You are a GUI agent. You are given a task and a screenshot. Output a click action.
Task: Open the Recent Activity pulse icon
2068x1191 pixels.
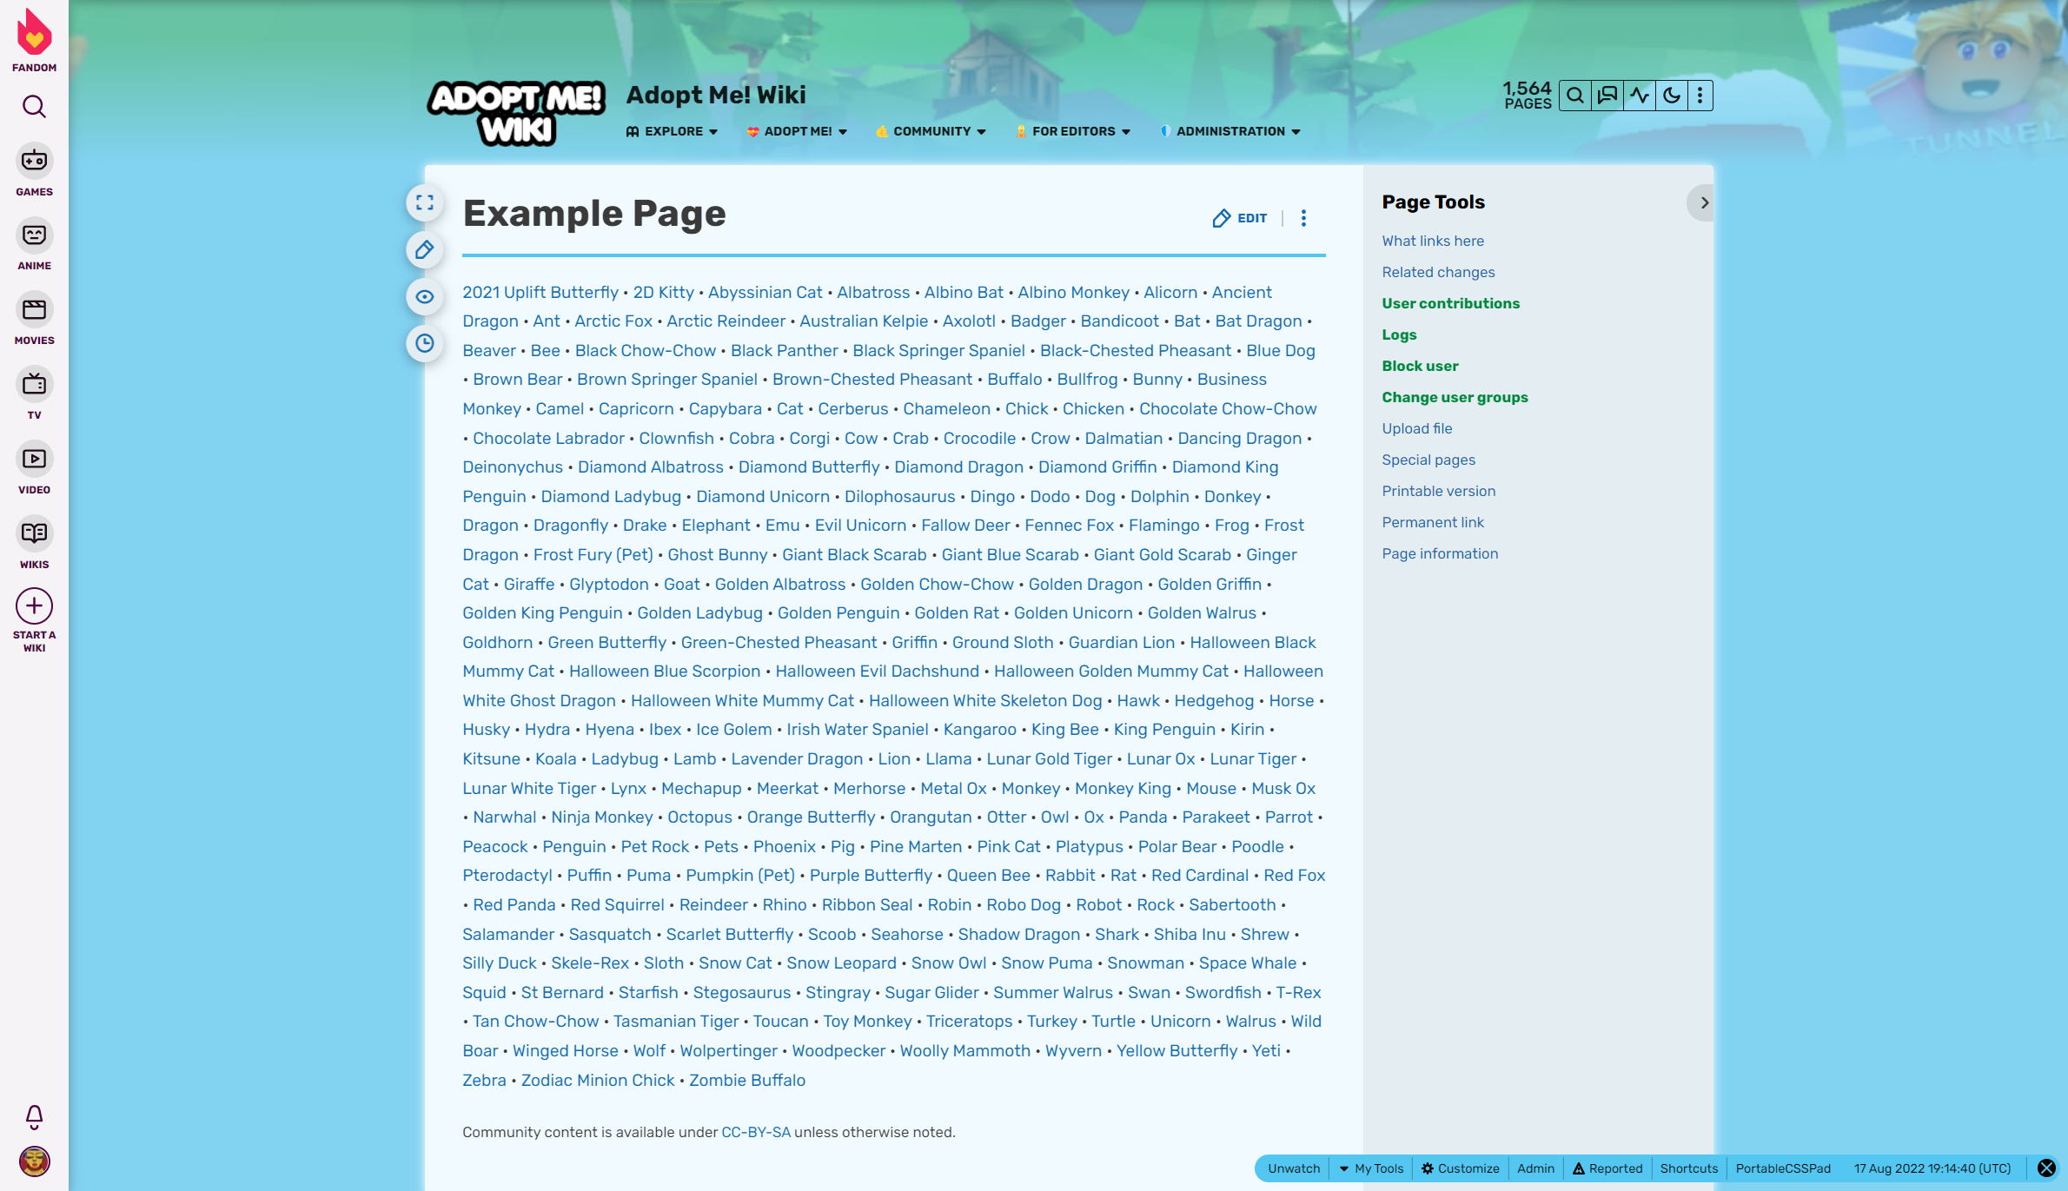[x=1640, y=96]
